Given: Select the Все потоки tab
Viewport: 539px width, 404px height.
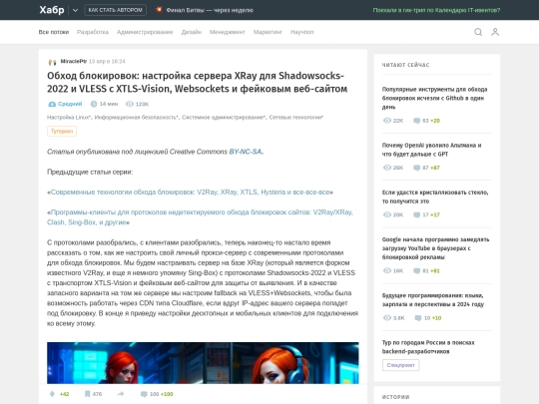Looking at the screenshot, I should click(x=54, y=32).
